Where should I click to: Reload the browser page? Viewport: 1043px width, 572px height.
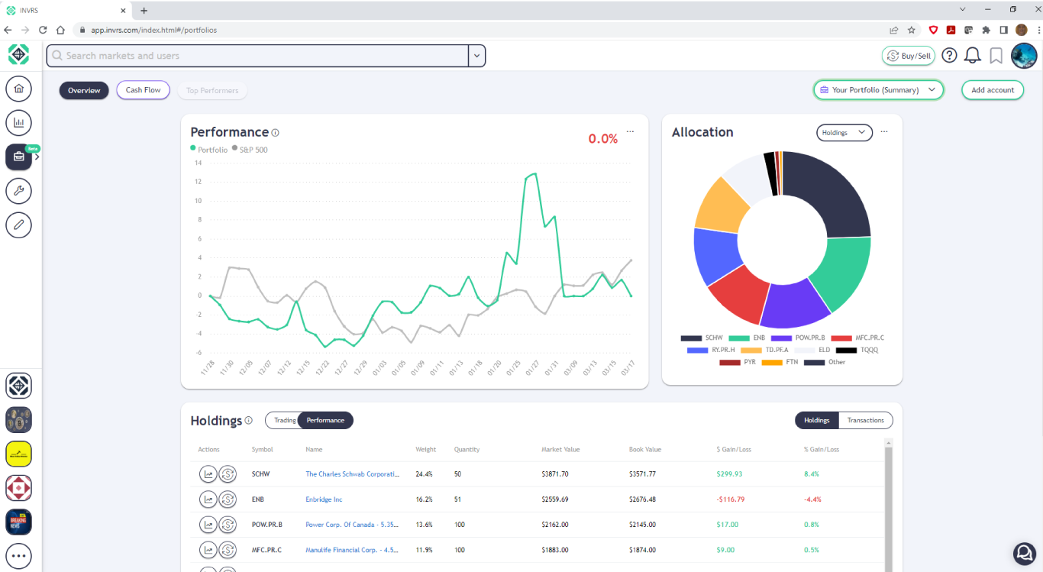pyautogui.click(x=43, y=30)
